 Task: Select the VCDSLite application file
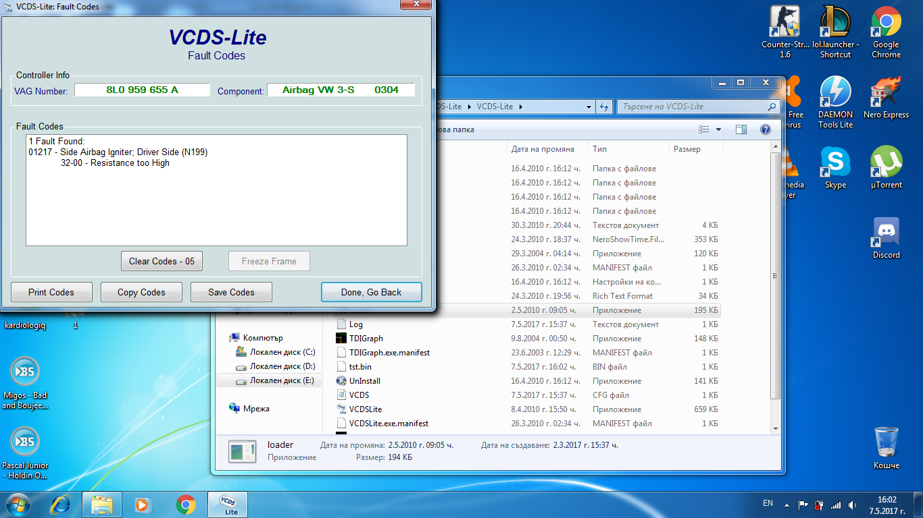pos(365,409)
